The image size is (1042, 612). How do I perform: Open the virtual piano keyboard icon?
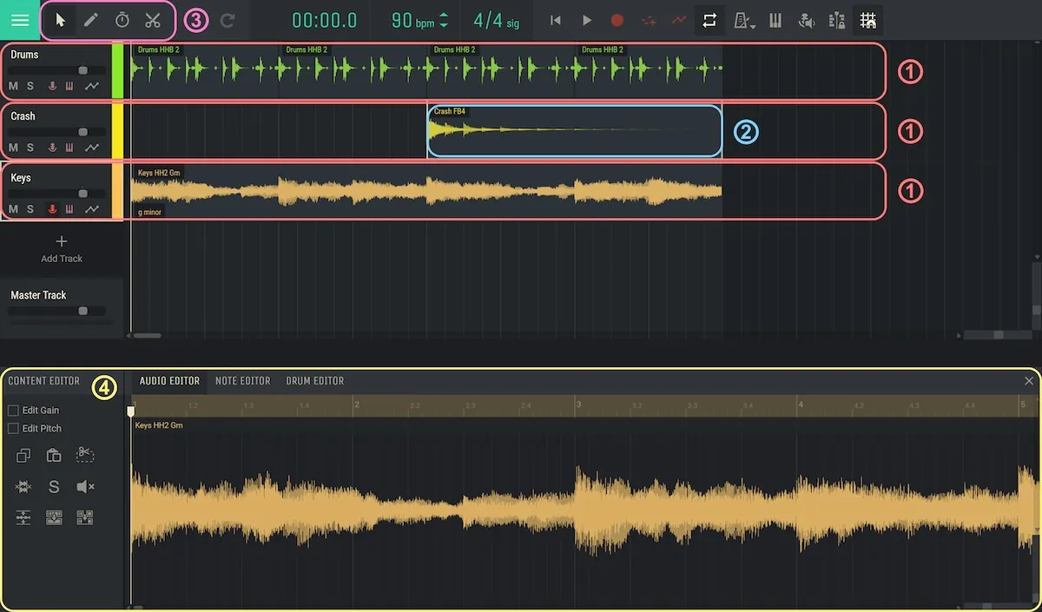tap(776, 20)
